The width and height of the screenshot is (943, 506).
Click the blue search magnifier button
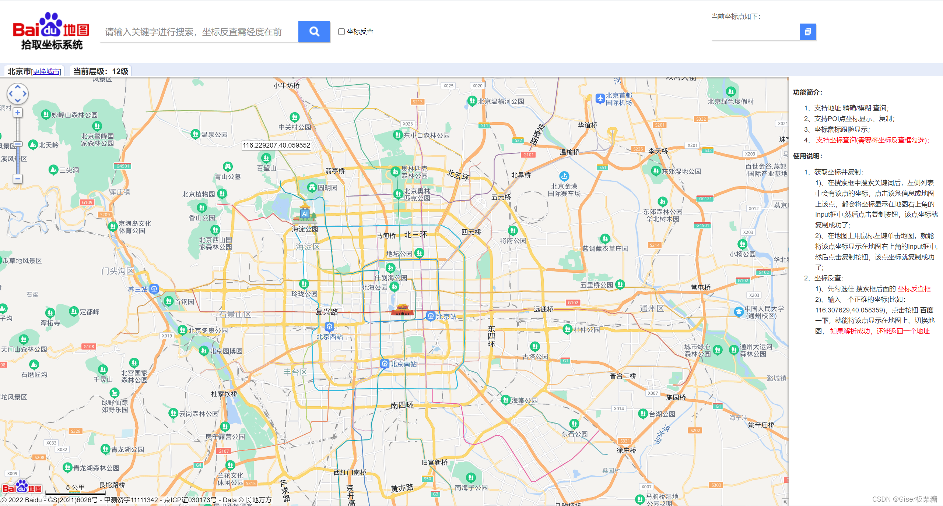click(314, 32)
